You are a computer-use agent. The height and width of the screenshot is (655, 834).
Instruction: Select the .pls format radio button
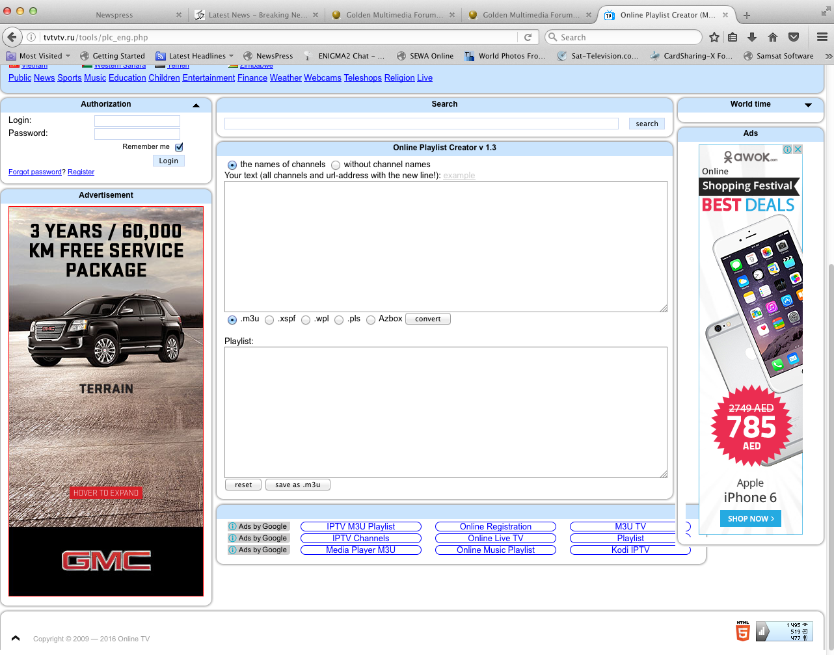(339, 320)
